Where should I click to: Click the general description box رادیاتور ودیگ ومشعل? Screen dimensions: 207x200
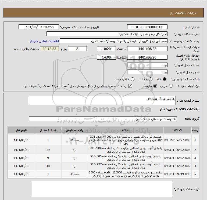[x=102, y=100]
